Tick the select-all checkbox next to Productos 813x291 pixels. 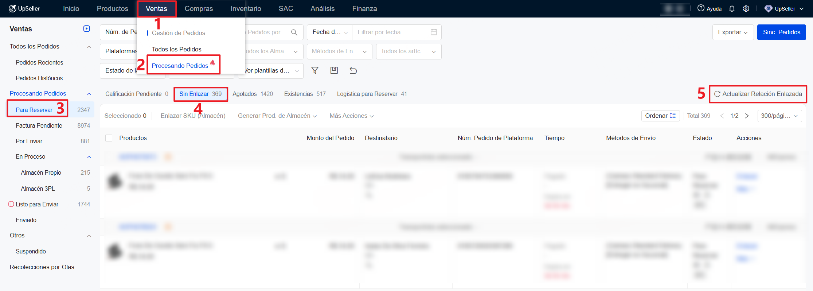click(109, 138)
